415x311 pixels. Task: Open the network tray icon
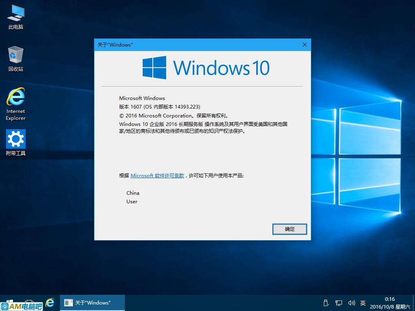tap(339, 303)
